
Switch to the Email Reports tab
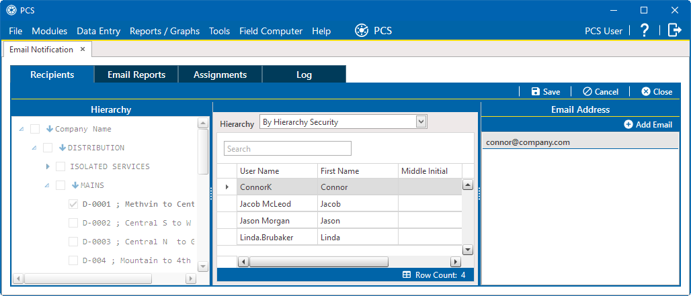136,75
